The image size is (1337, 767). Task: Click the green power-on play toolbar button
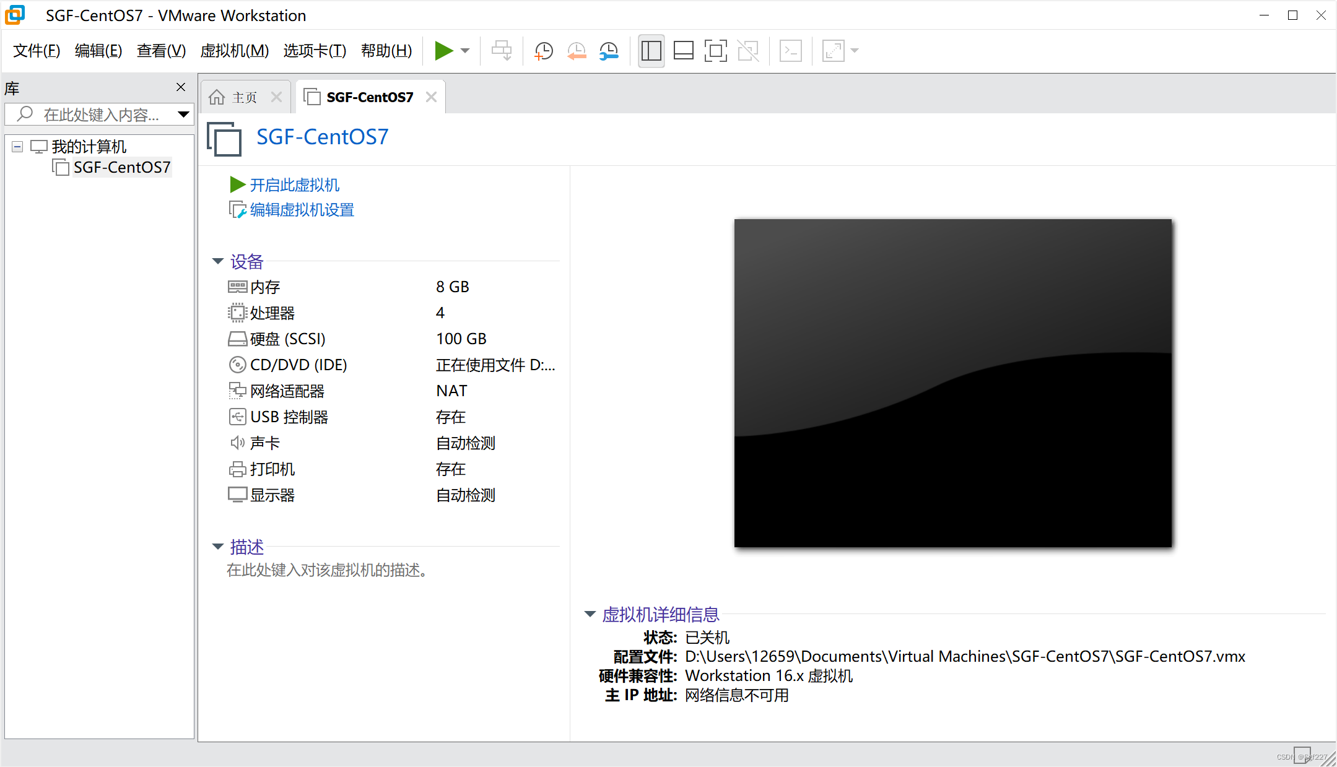click(443, 51)
